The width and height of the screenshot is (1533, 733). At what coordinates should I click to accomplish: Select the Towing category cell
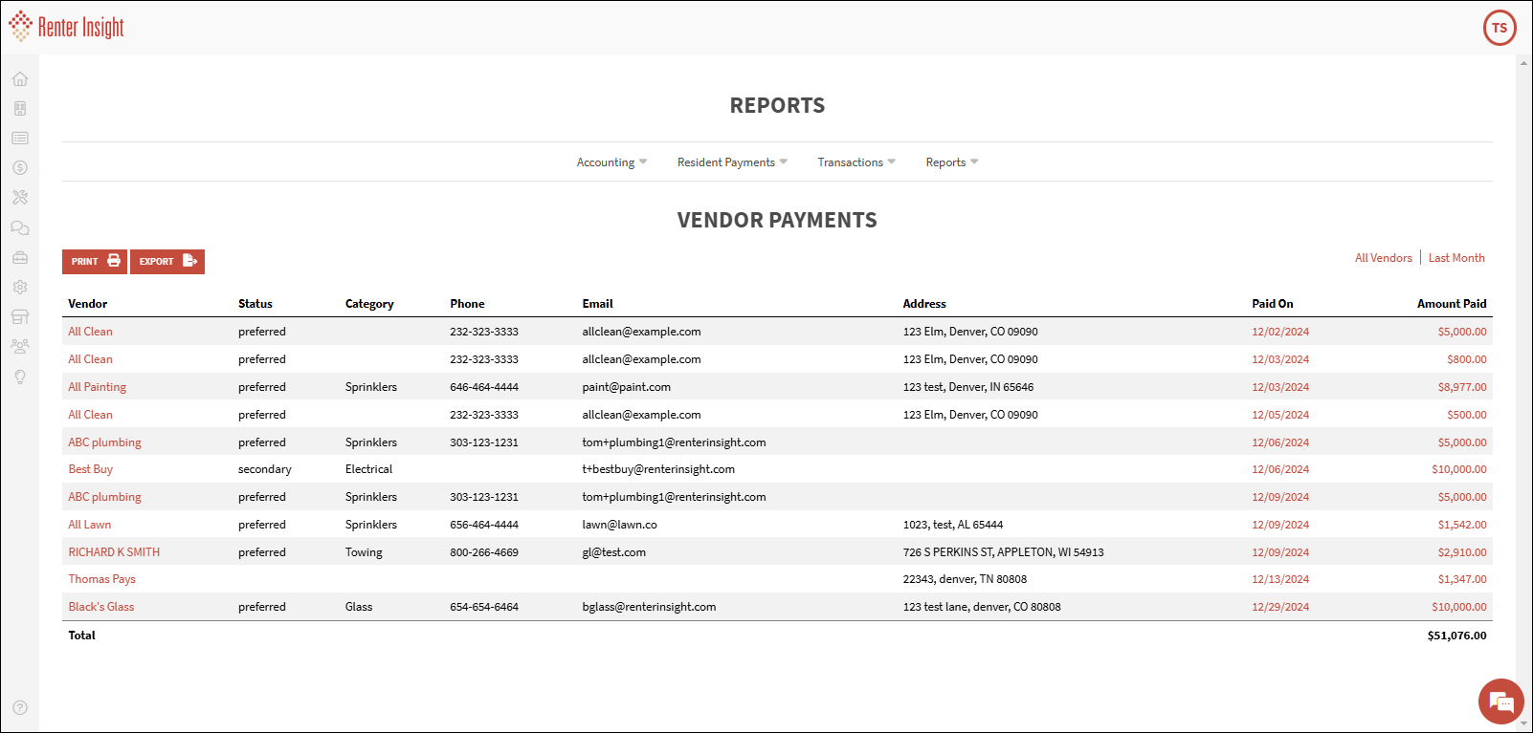(364, 552)
